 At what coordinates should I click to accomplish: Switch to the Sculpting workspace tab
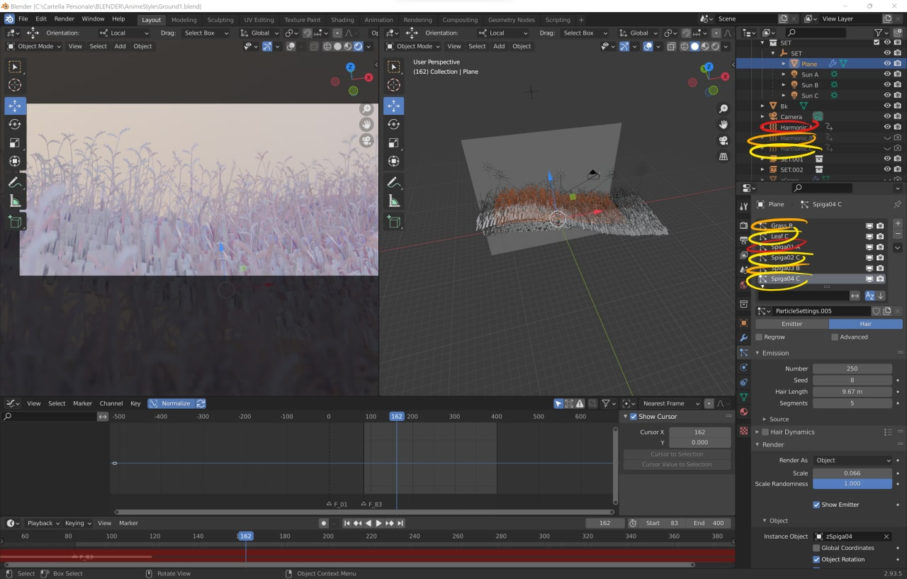pos(220,20)
